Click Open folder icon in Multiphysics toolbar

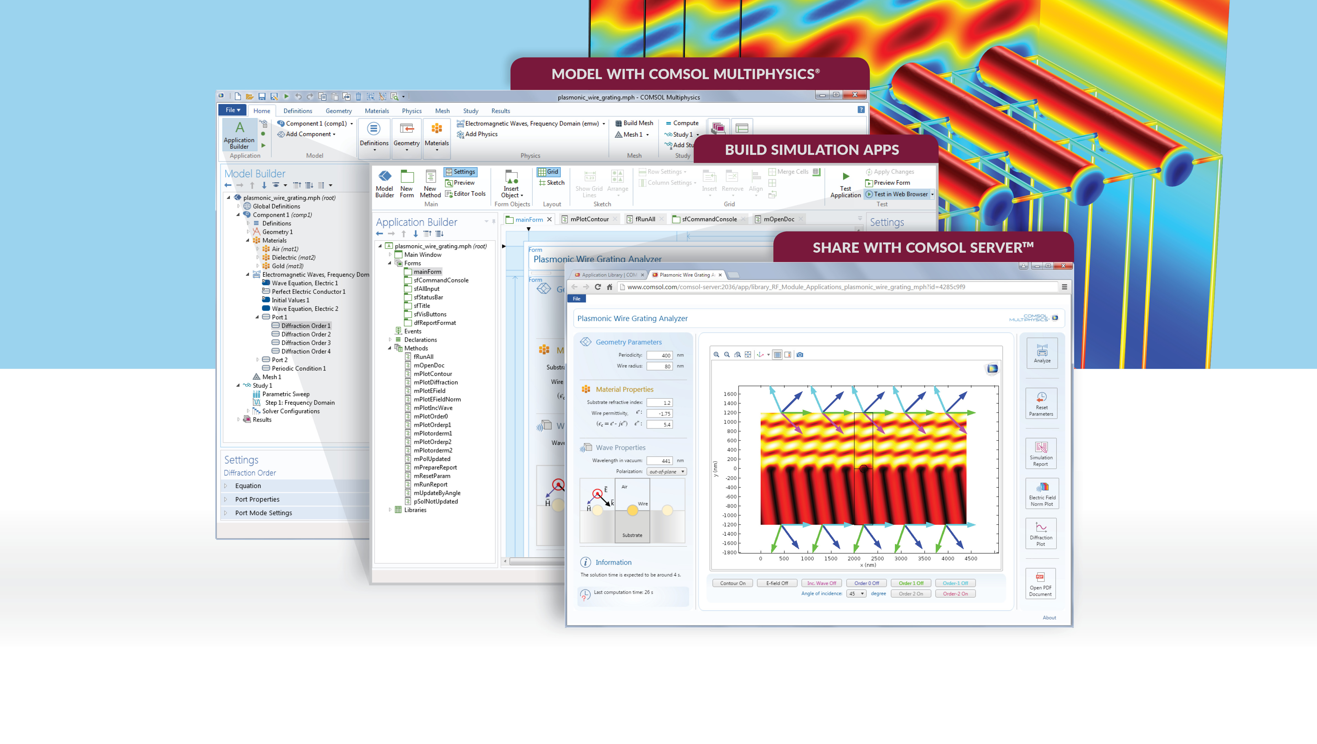250,96
